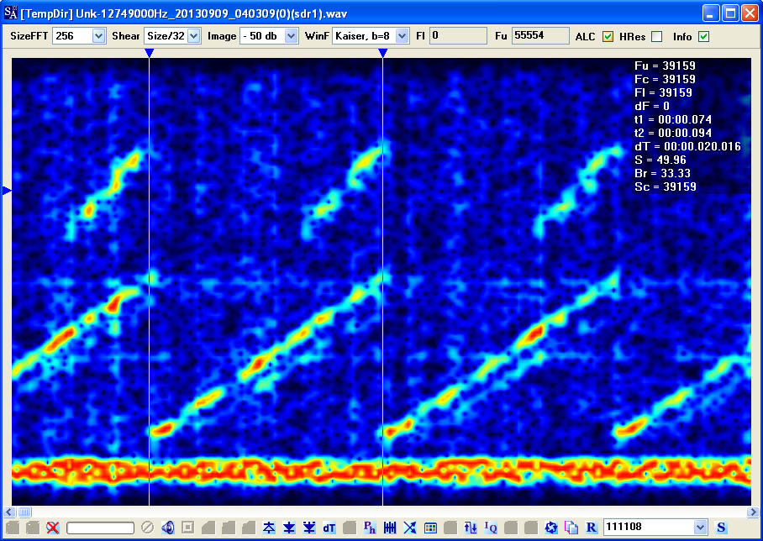The image size is (763, 541).
Task: Click the speaker playback icon
Action: click(x=168, y=528)
